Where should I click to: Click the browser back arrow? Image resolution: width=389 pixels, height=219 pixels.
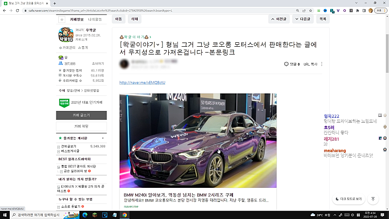pos(4,11)
